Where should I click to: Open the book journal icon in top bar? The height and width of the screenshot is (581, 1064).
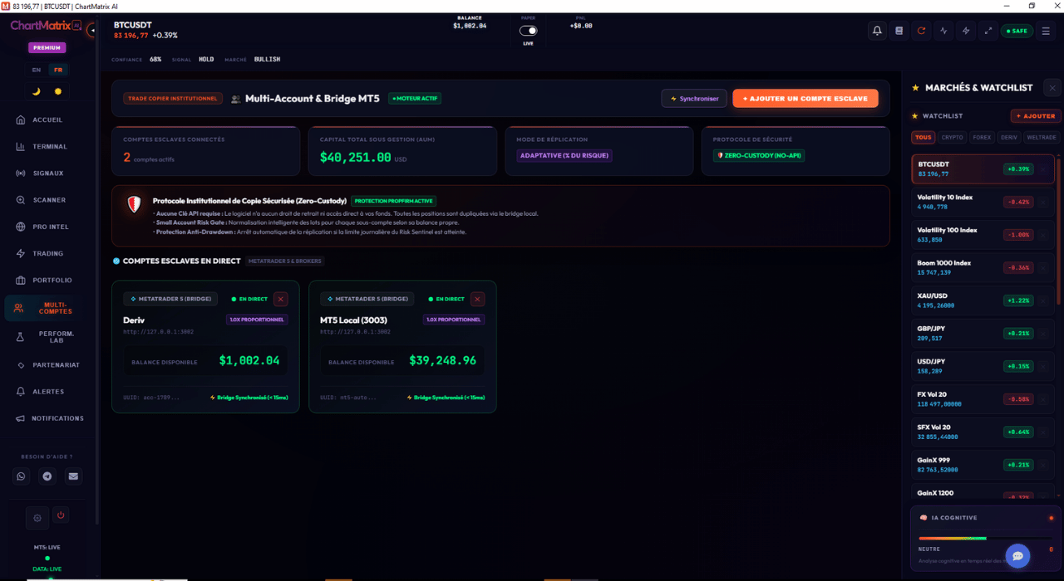tap(899, 31)
